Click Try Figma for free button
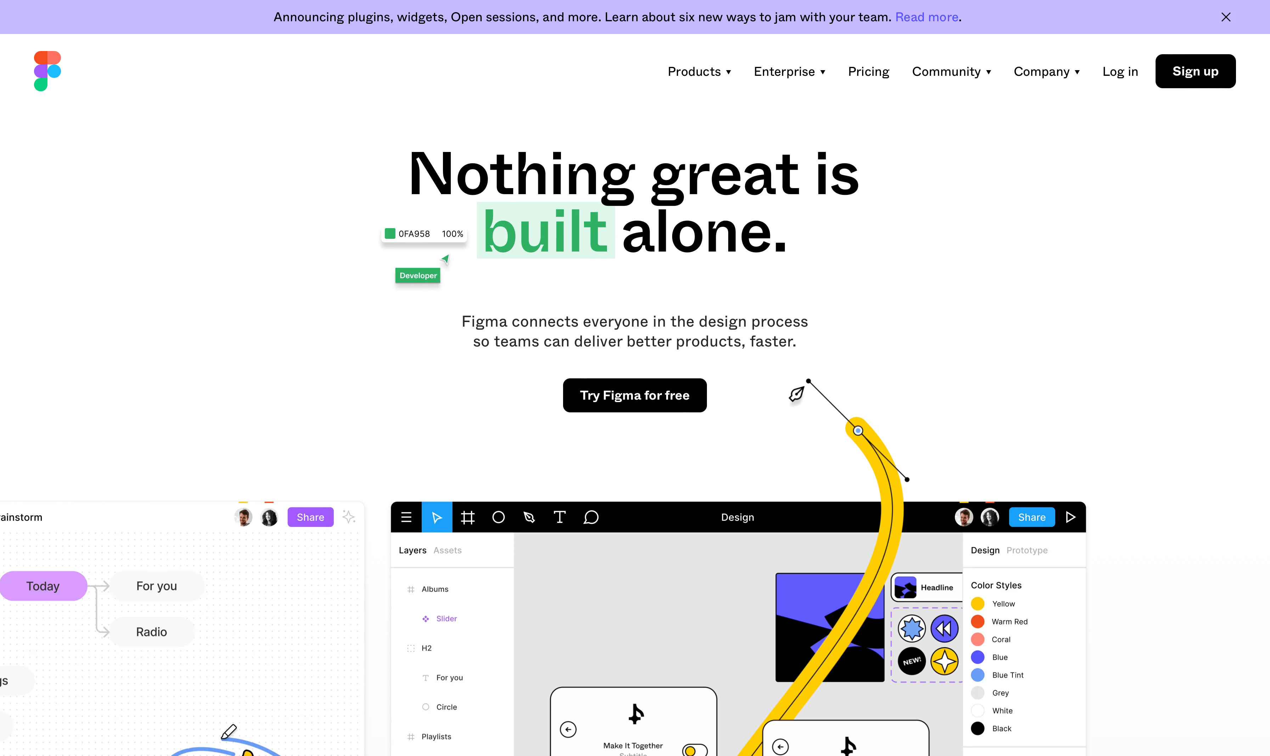Viewport: 1270px width, 756px height. (635, 394)
